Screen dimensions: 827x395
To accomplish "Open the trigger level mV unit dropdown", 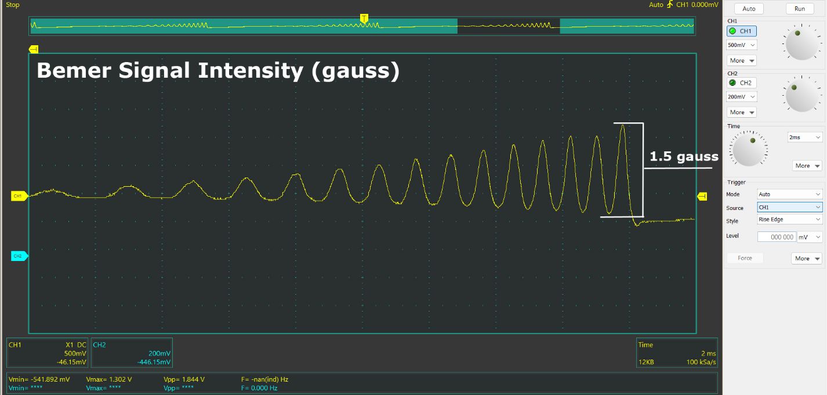I will (810, 237).
